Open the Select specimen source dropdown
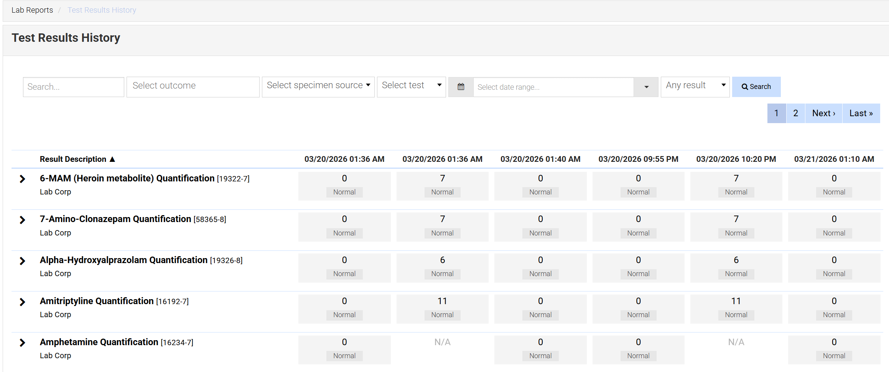The width and height of the screenshot is (889, 372). pyautogui.click(x=318, y=86)
